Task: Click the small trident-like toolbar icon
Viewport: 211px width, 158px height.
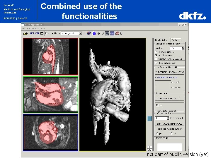Action: 99,33
